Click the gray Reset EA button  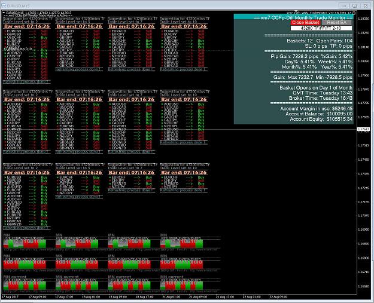pyautogui.click(x=337, y=22)
